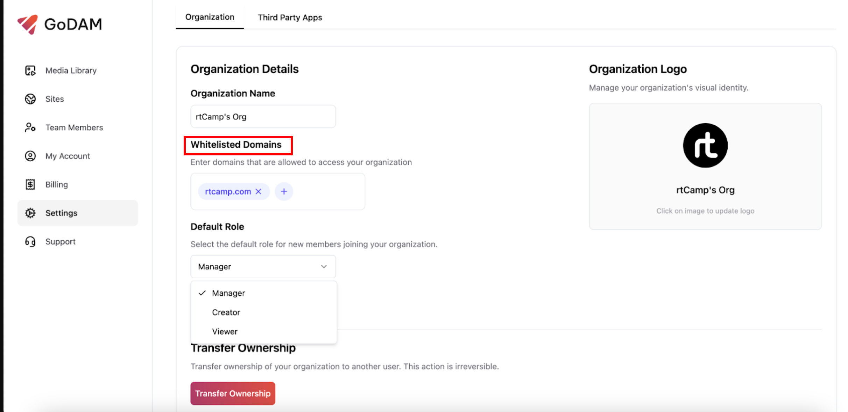Viewport: 848px width, 412px height.
Task: Open Team Members section
Action: (74, 127)
